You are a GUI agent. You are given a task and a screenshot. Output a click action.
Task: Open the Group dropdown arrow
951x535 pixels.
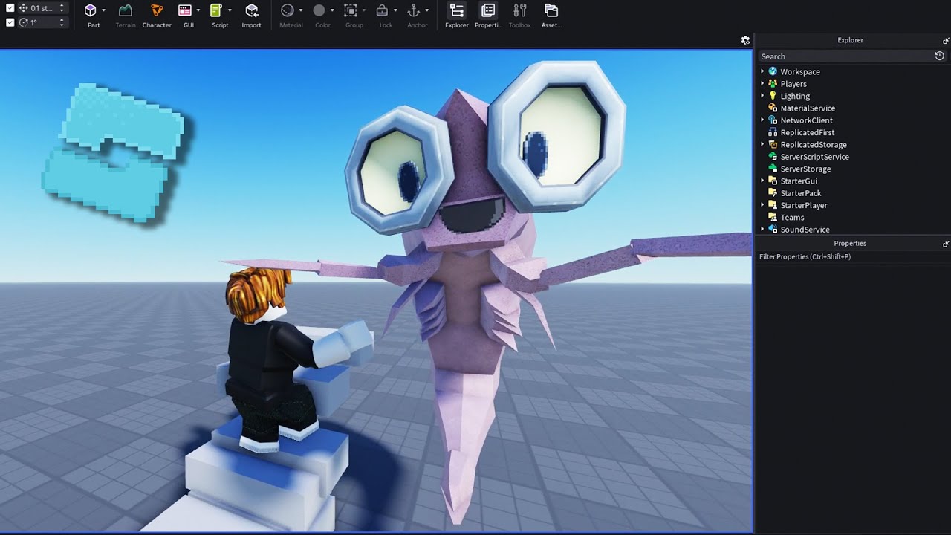[364, 10]
